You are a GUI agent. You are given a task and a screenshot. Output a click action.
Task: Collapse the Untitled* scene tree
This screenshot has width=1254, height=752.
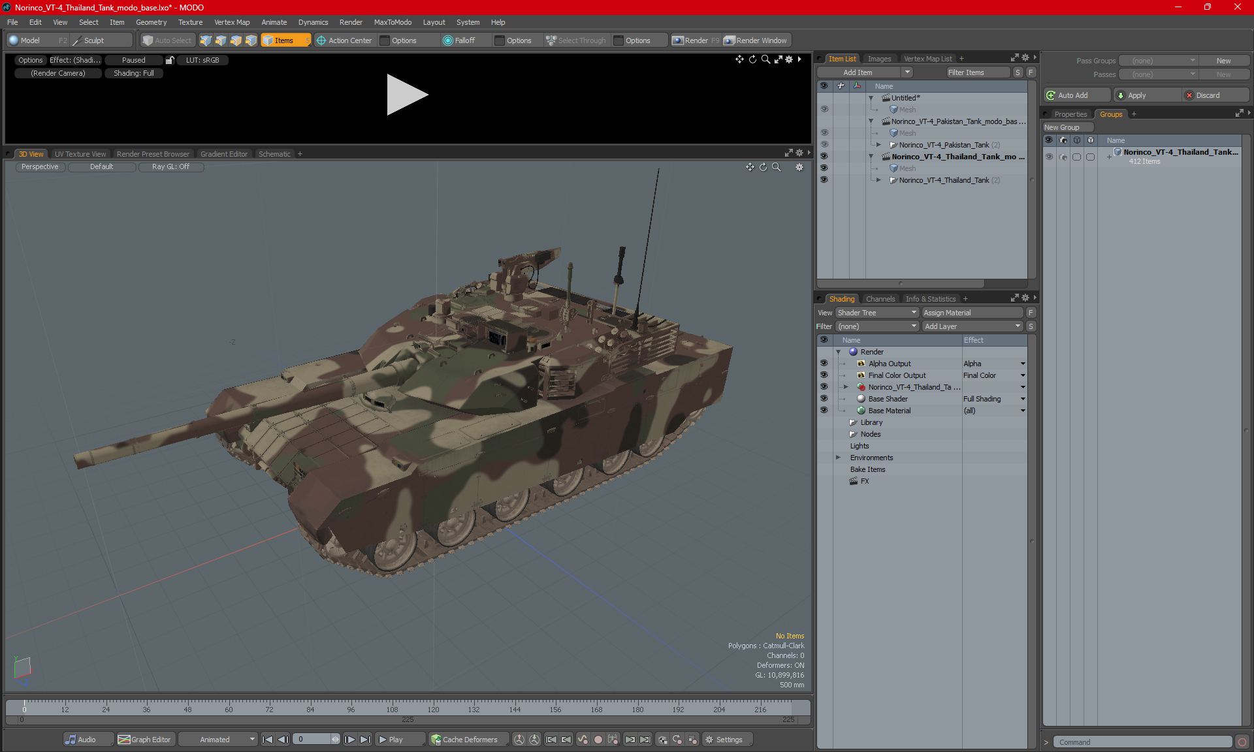(871, 98)
